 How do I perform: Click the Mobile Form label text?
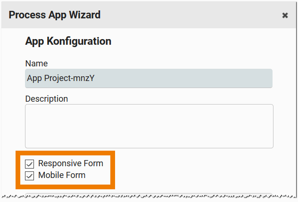point(62,175)
